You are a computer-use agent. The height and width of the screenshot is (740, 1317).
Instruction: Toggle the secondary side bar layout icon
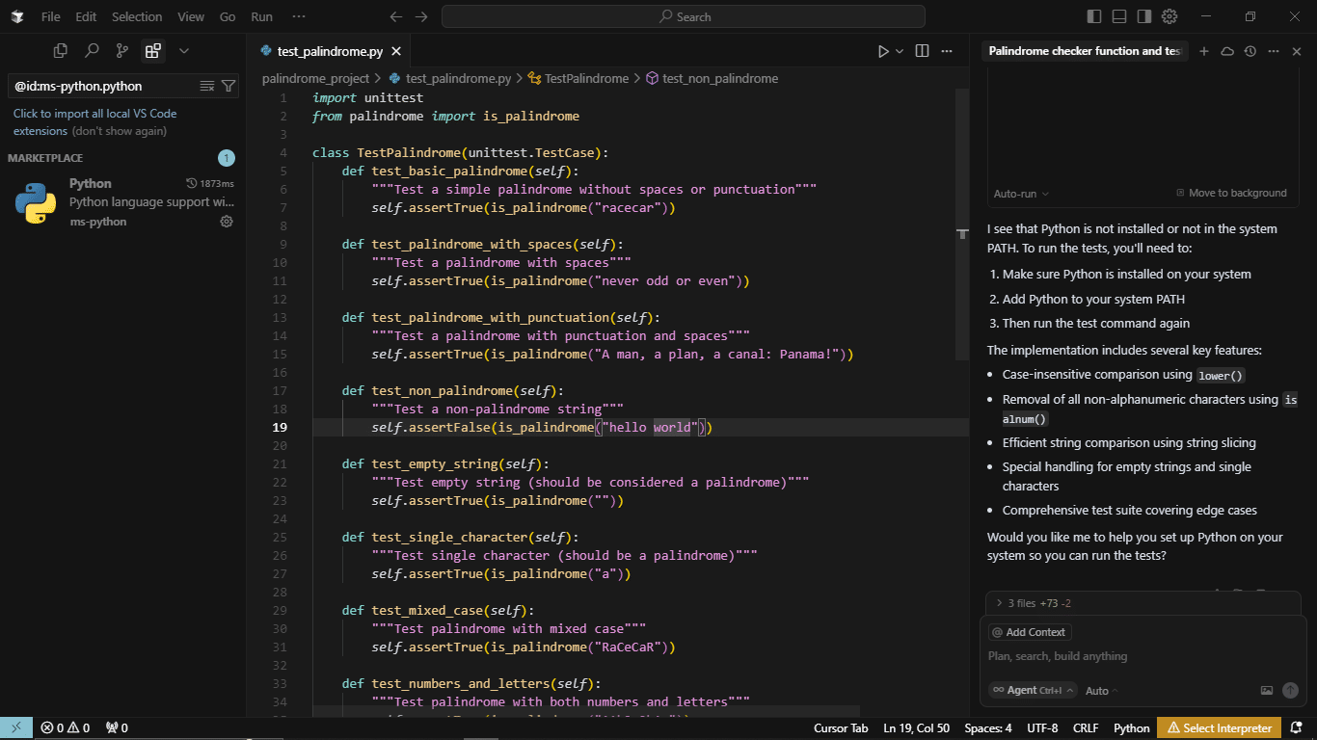coord(1144,16)
